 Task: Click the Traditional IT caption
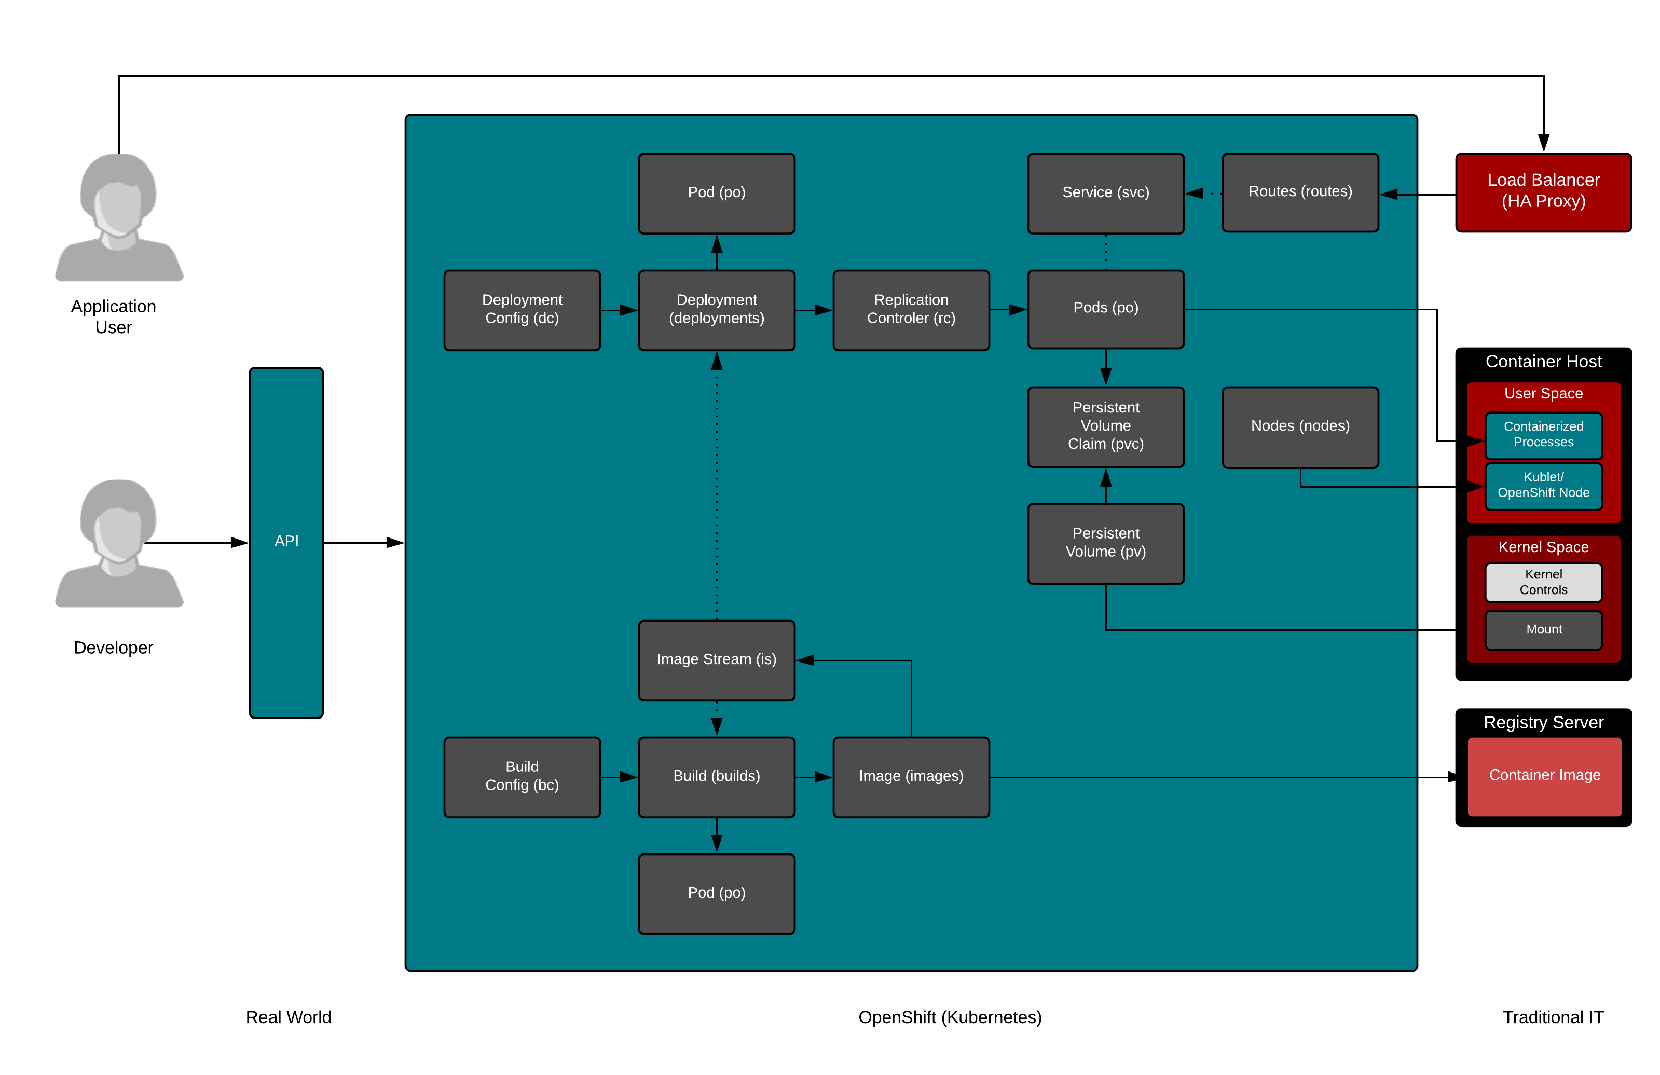click(x=1553, y=1018)
